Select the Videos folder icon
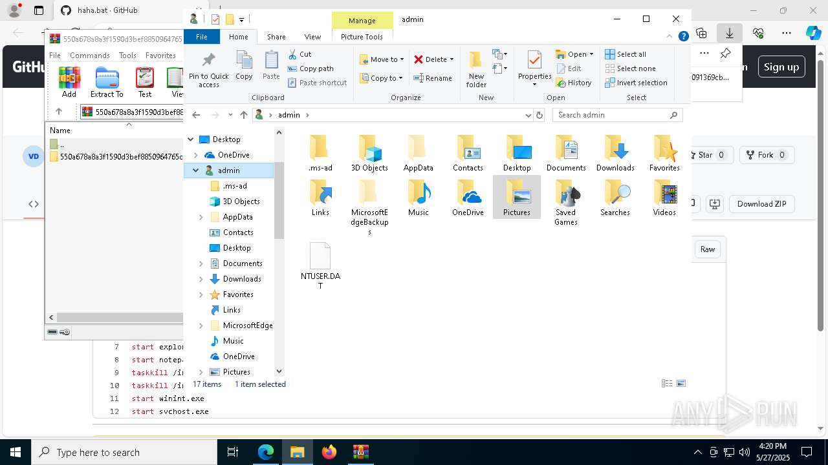 tap(664, 193)
